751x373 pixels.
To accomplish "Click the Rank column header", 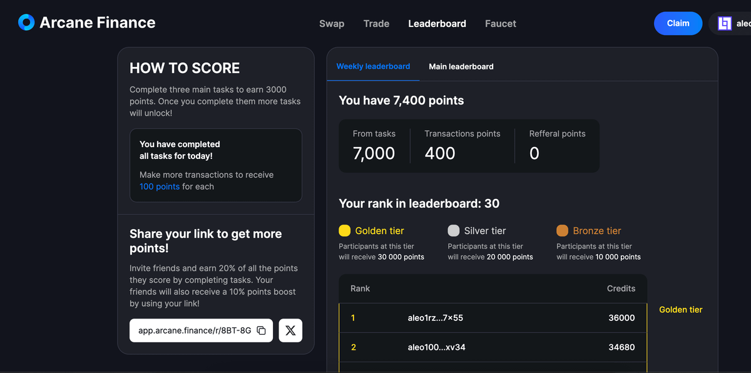I will [360, 289].
